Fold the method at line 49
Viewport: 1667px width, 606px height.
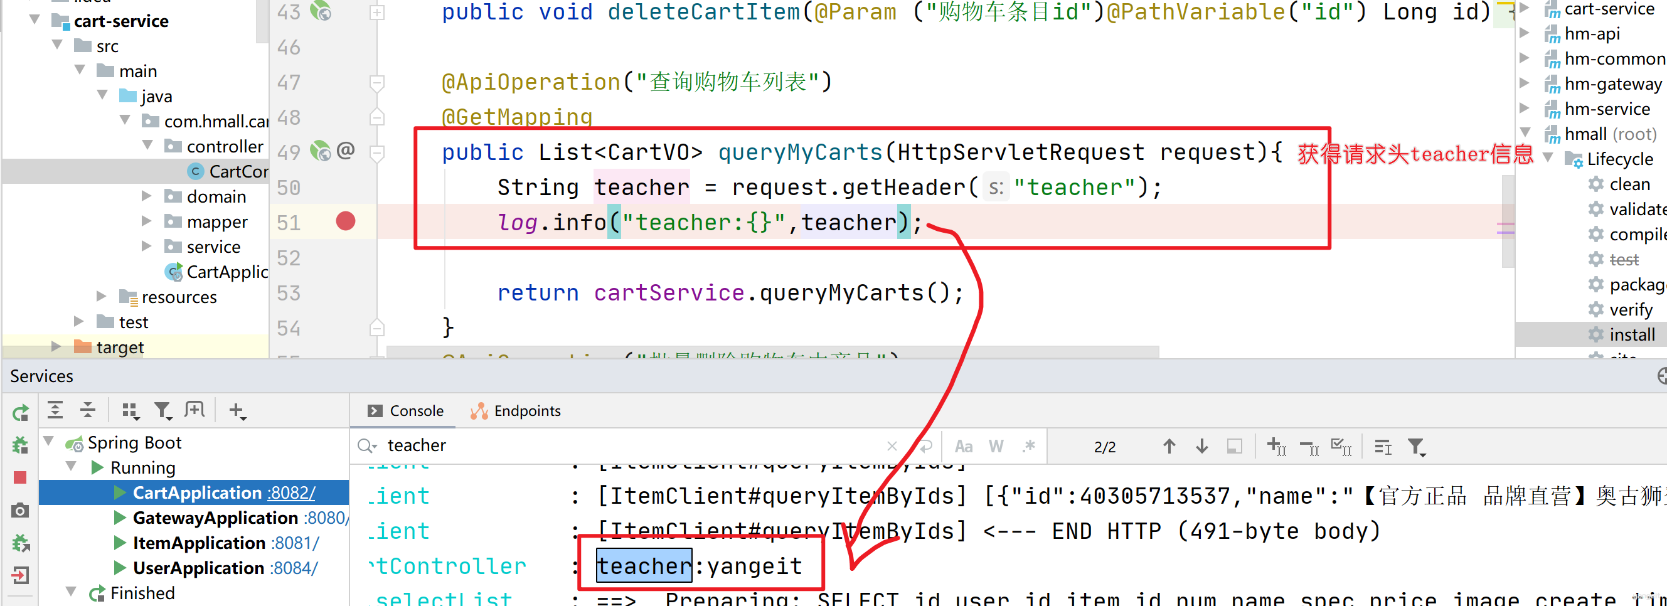pyautogui.click(x=376, y=152)
